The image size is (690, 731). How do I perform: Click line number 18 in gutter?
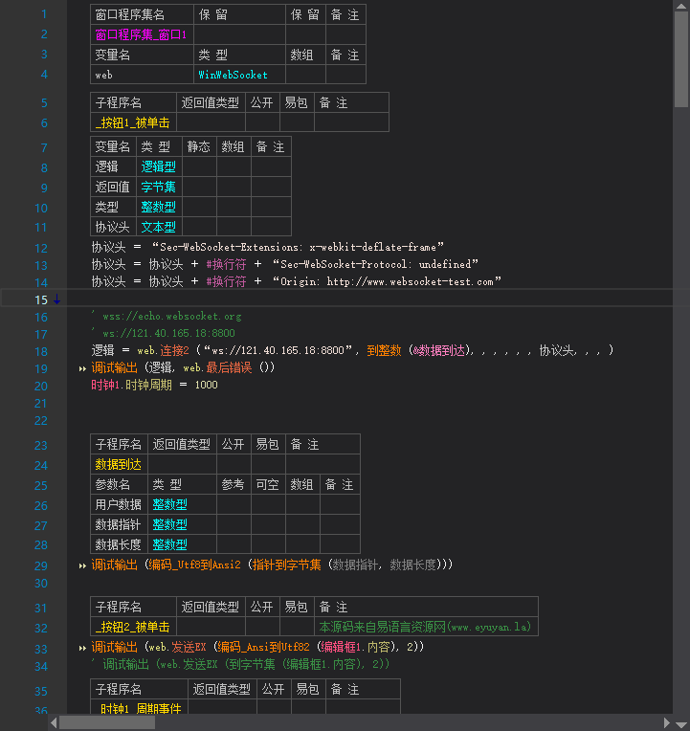[x=41, y=351]
